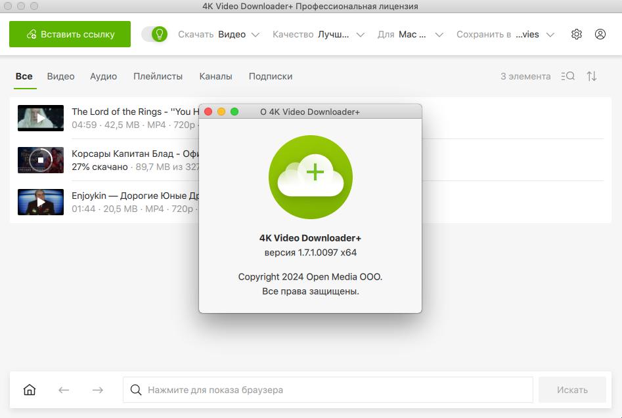622x418 pixels.
Task: Select the Корсары Капитан Блад title
Action: pyautogui.click(x=135, y=154)
